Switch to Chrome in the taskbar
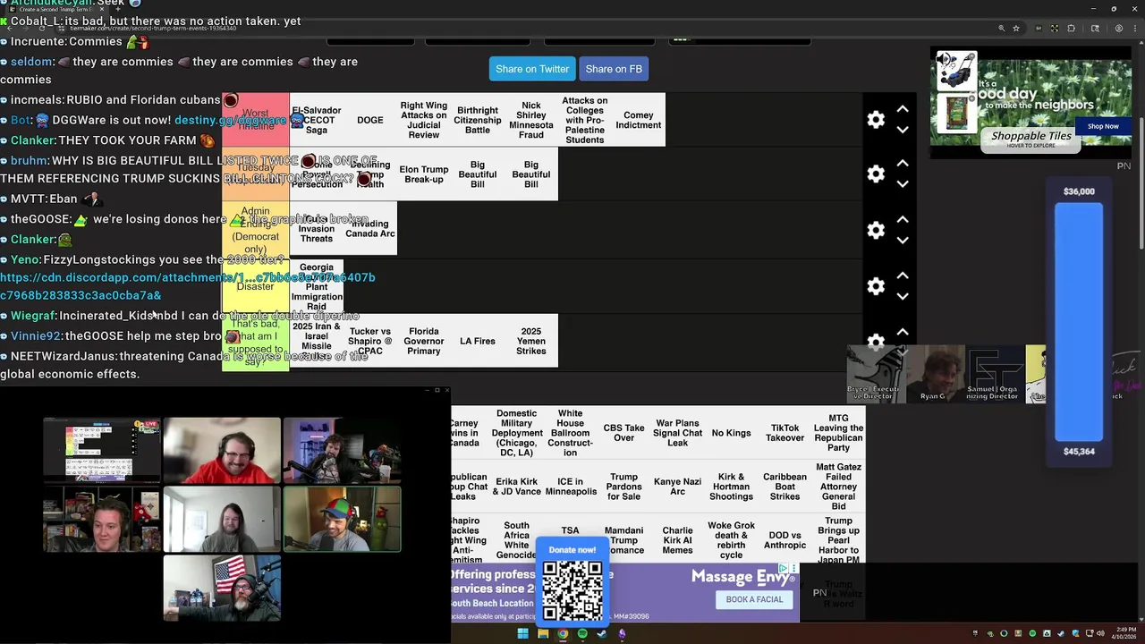The image size is (1145, 644). tap(563, 634)
